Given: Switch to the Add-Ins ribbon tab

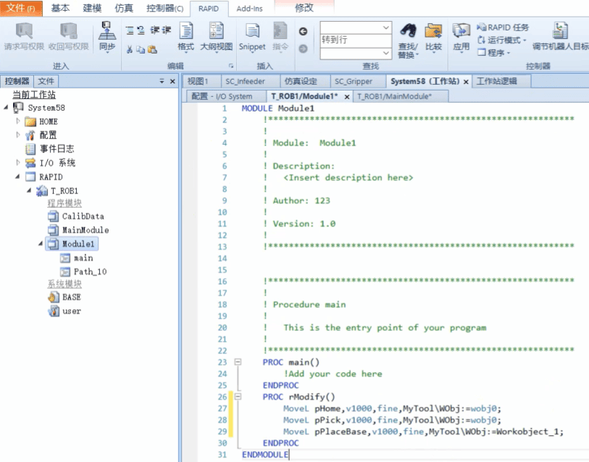Looking at the screenshot, I should [x=249, y=8].
